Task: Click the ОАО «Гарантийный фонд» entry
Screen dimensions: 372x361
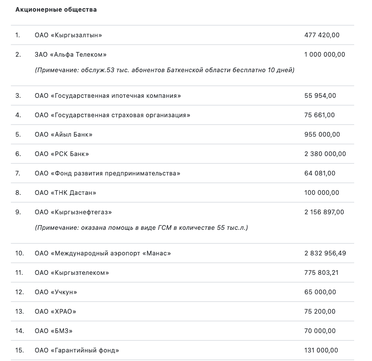Action: tap(77, 351)
